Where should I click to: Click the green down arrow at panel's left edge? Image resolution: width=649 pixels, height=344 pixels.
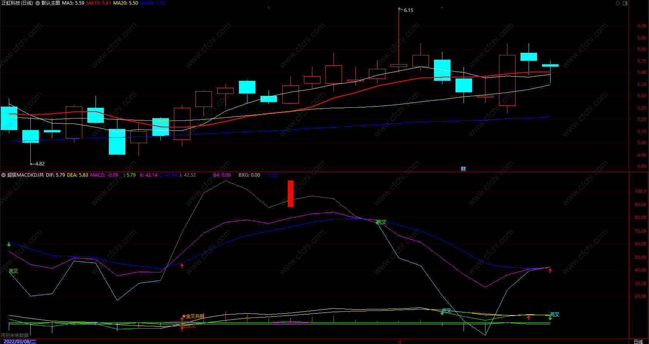(9, 244)
